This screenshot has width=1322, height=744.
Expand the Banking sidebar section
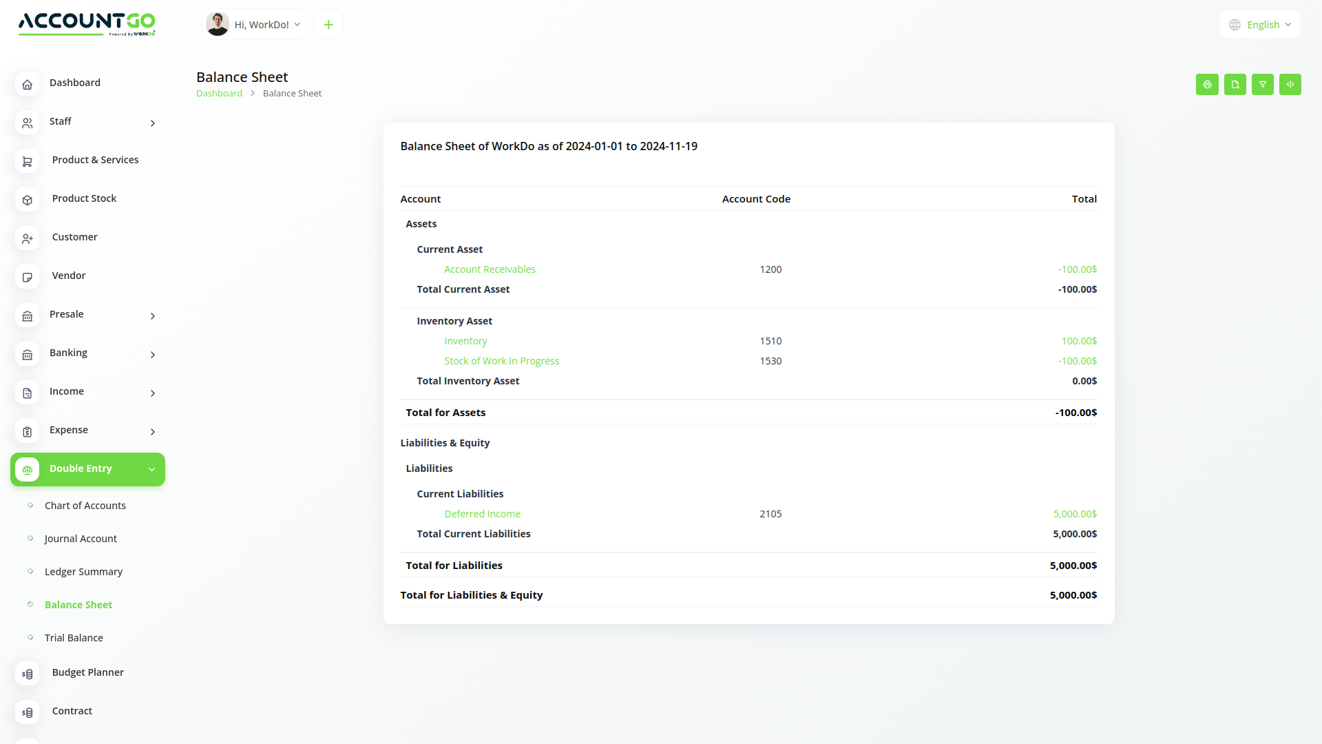152,355
